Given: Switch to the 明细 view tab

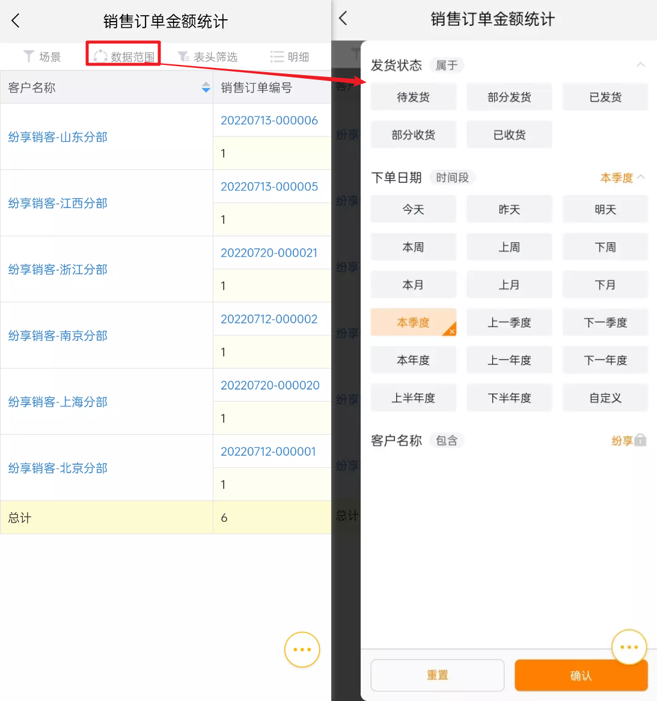Looking at the screenshot, I should tap(289, 57).
